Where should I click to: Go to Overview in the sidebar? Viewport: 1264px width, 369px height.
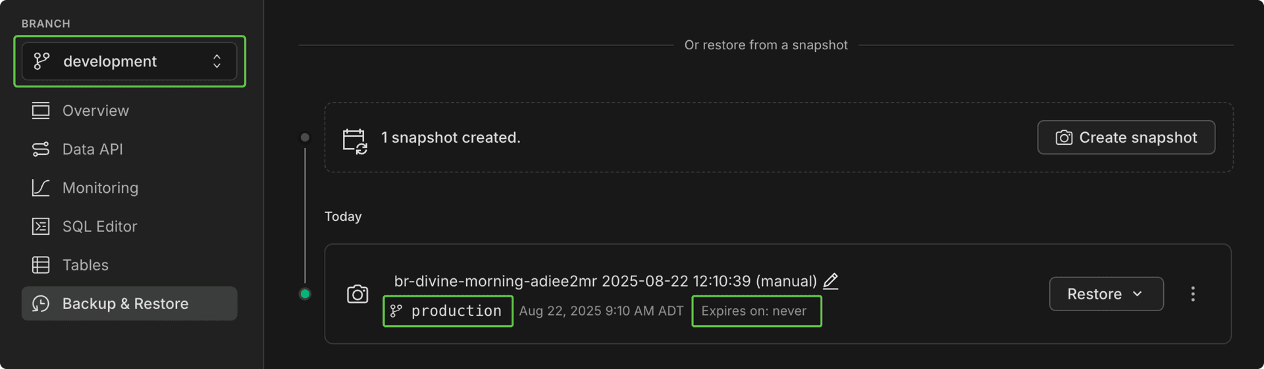[x=95, y=111]
